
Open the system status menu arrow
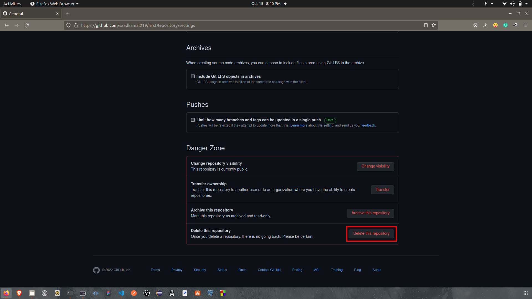point(526,4)
